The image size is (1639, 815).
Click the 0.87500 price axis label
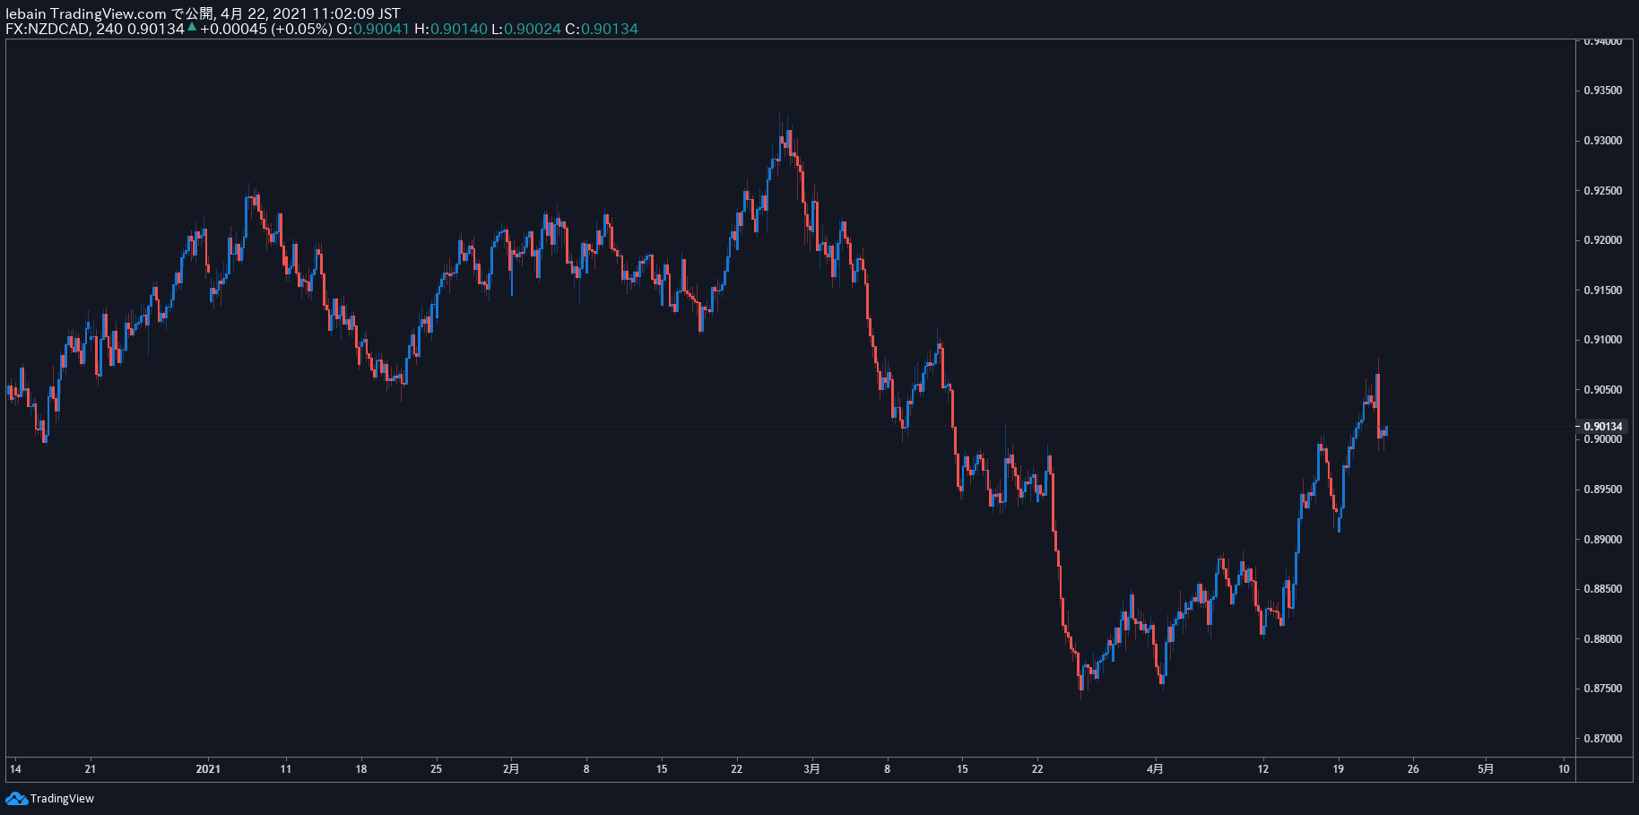[x=1602, y=689]
